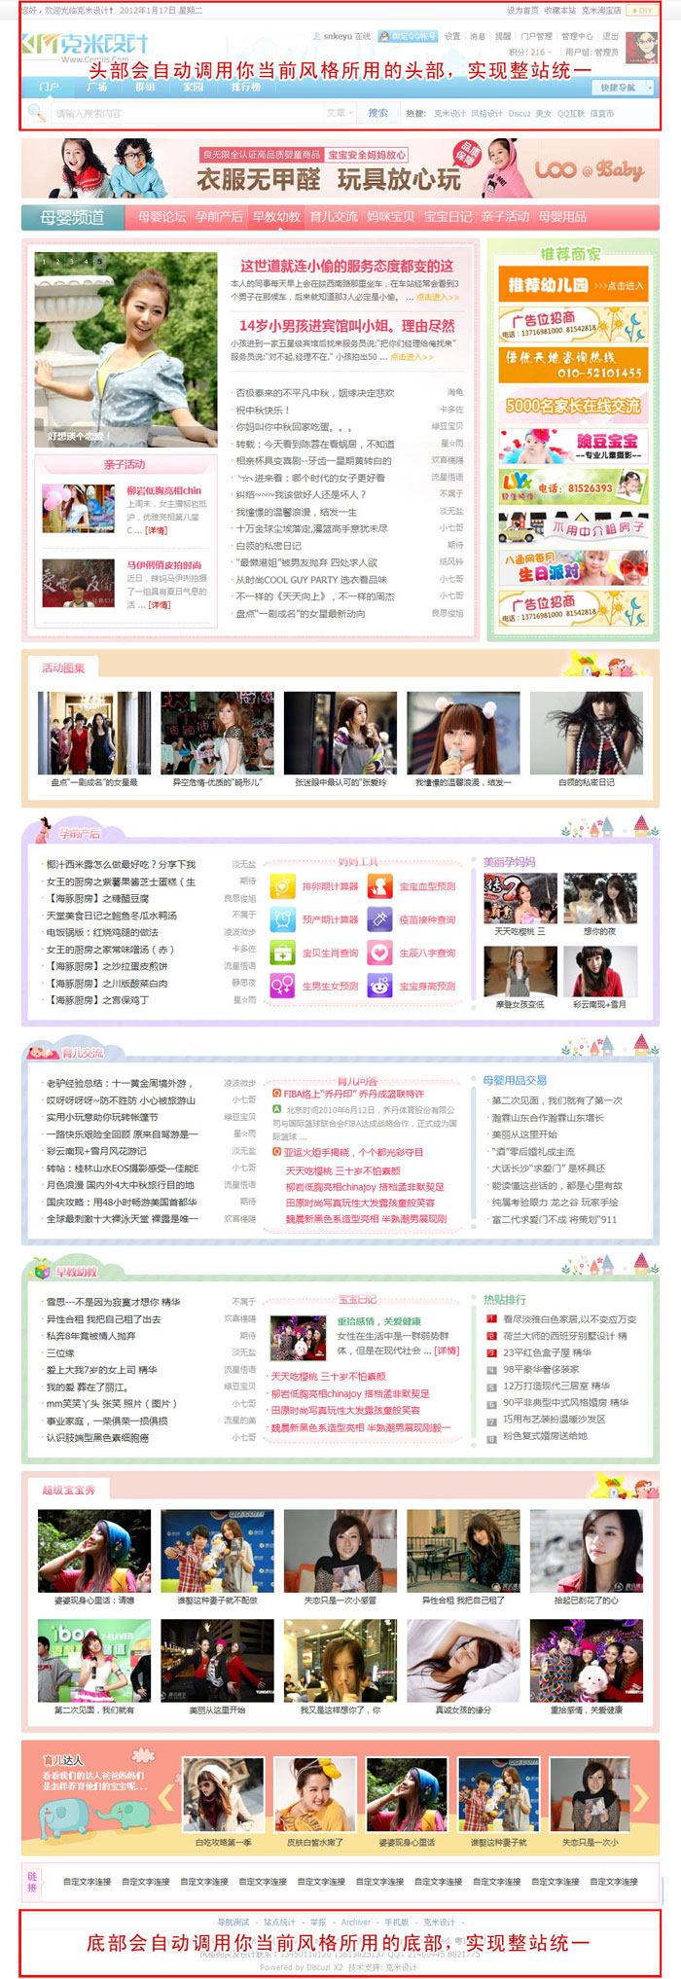Screen dimensions: 681x1979
Task: Select the 群组 nav tab
Action: click(x=145, y=87)
